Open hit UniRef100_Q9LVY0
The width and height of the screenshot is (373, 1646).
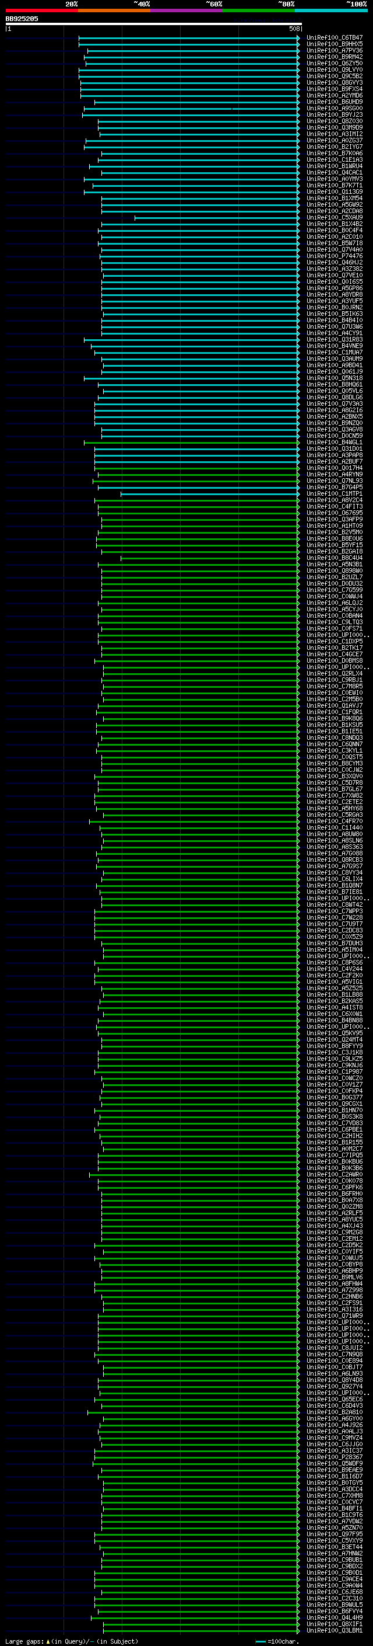point(334,69)
